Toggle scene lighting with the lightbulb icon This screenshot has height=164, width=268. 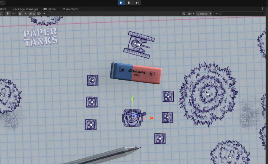point(7,14)
